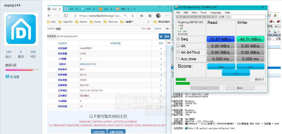Reload the flashinfo page with refresh icon
Viewport: 282px width, 134px height.
tap(66, 16)
